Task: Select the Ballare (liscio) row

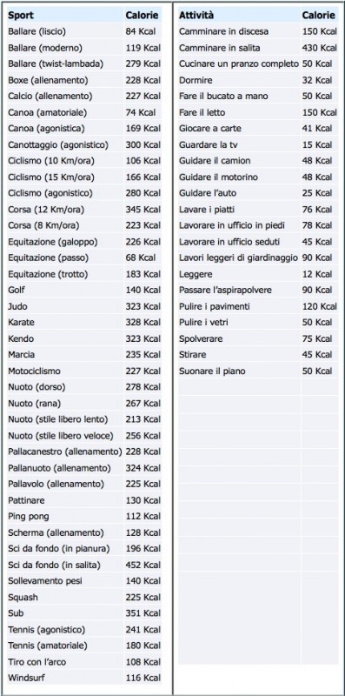Action: (x=84, y=31)
